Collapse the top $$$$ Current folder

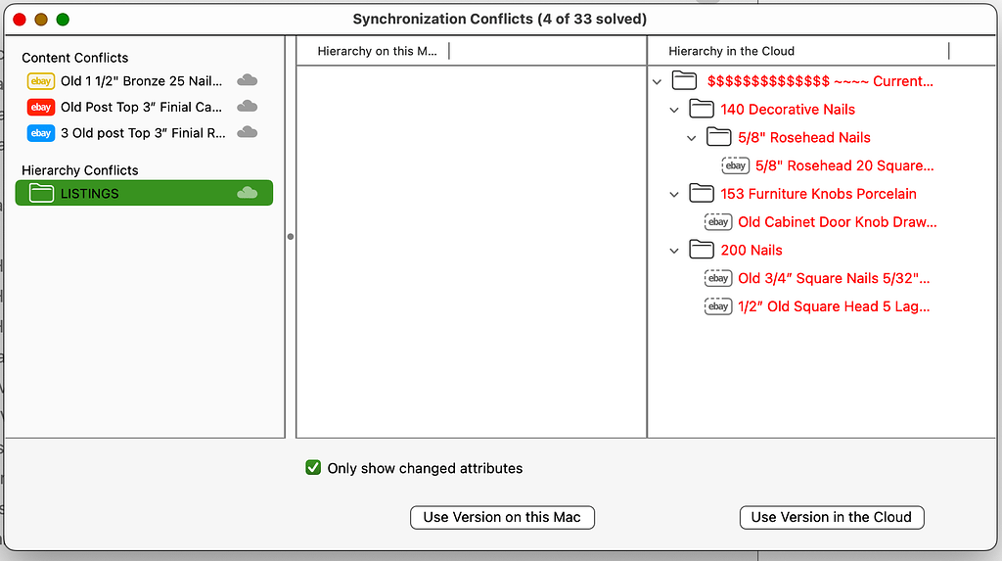point(657,82)
